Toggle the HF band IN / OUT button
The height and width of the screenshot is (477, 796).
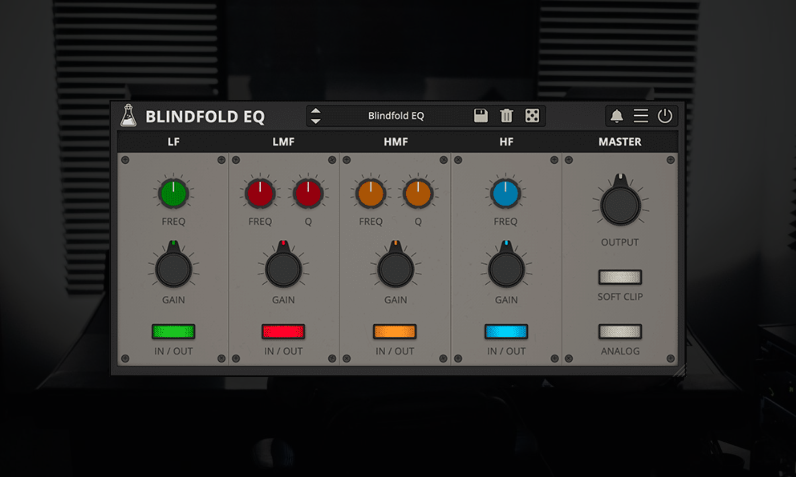[x=506, y=332]
